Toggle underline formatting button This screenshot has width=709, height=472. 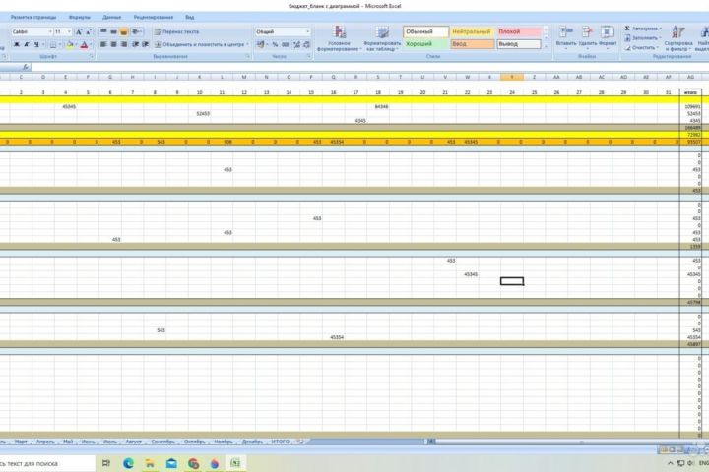(x=36, y=44)
